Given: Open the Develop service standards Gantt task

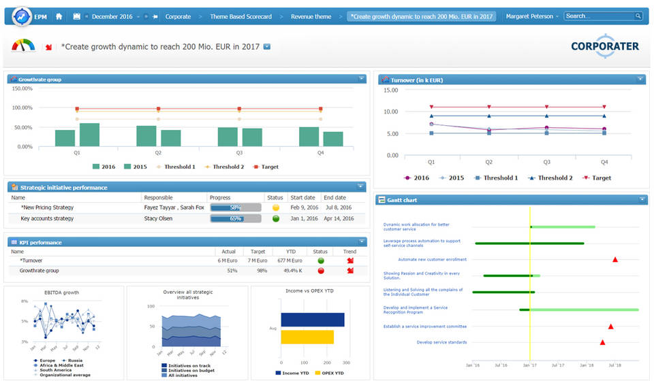Looking at the screenshot, I should (x=441, y=342).
